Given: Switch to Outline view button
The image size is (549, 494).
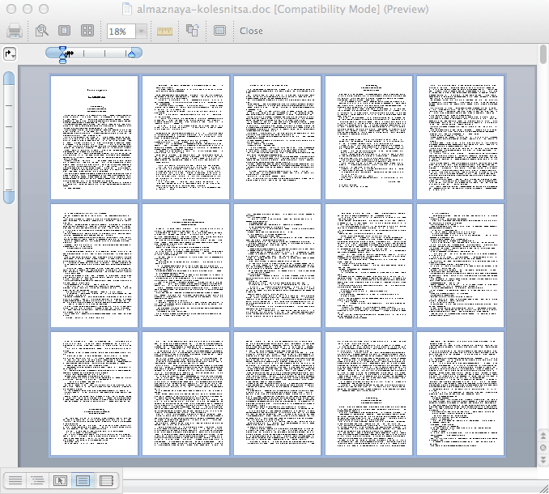Looking at the screenshot, I should pos(38,480).
